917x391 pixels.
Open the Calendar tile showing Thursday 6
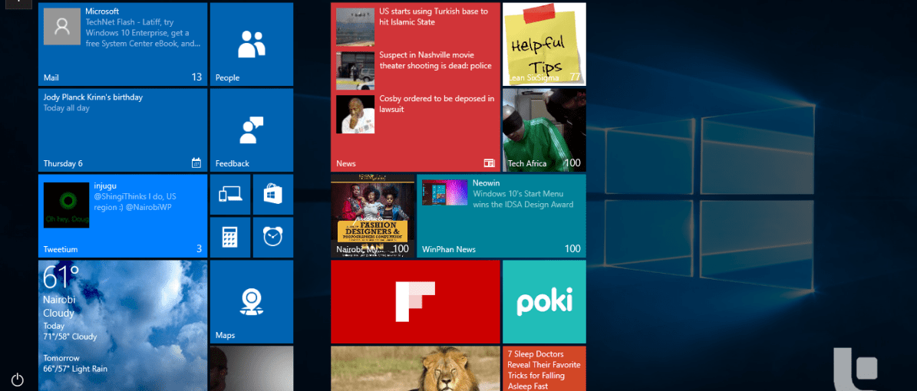[123, 130]
